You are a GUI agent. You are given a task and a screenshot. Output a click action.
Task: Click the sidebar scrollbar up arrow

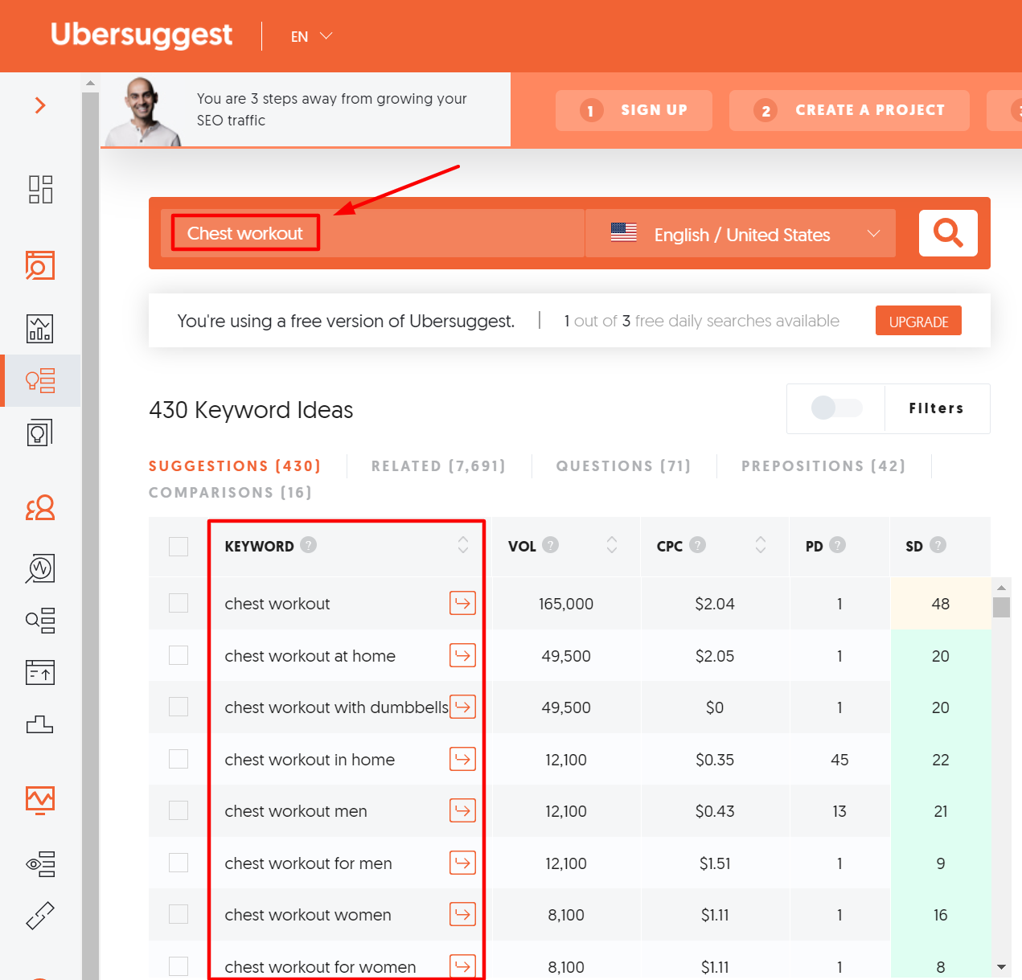[x=90, y=82]
